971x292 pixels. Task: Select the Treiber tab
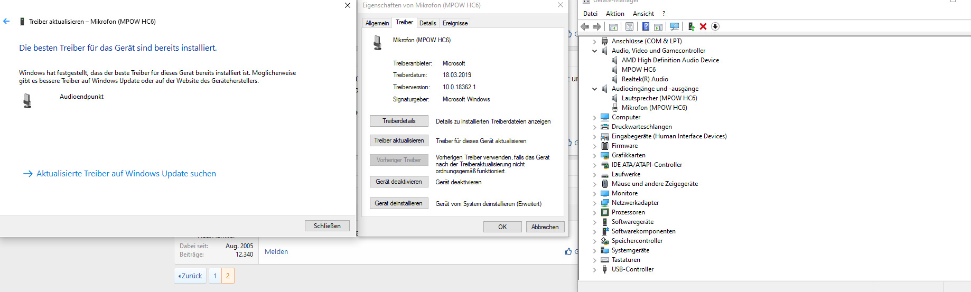point(404,22)
